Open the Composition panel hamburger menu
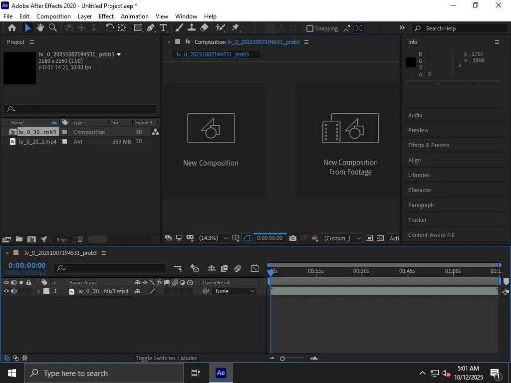Viewport: 511px width, 383px height. (306, 42)
